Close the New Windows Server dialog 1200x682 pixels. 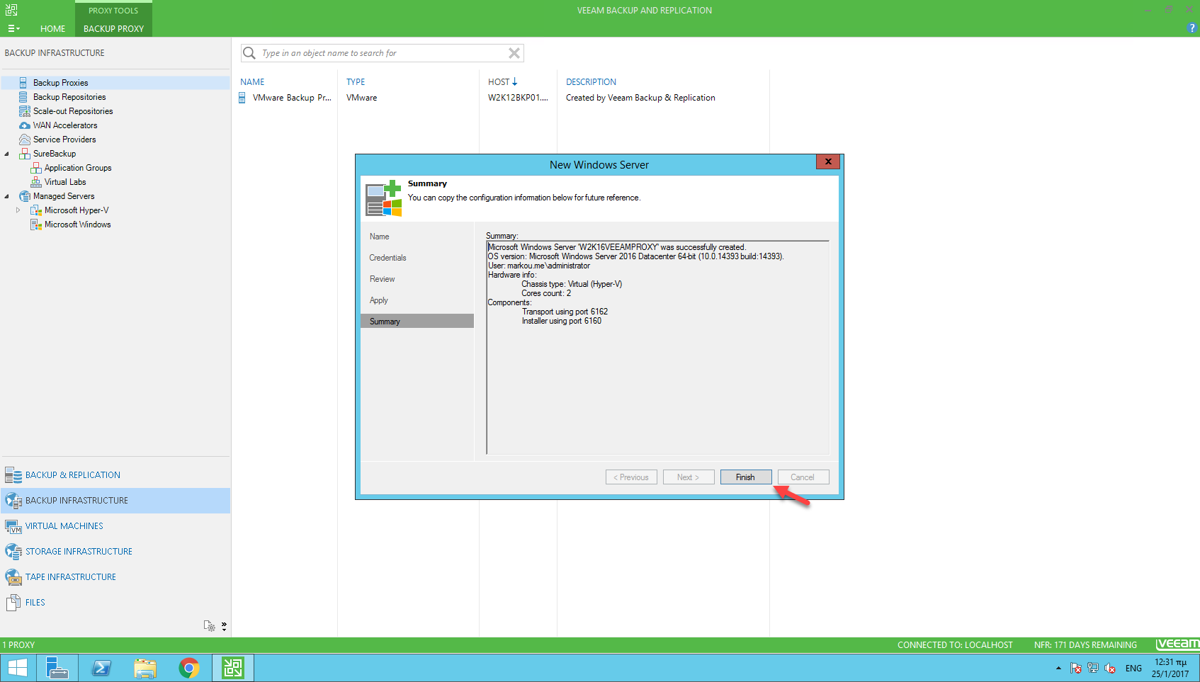coord(827,161)
